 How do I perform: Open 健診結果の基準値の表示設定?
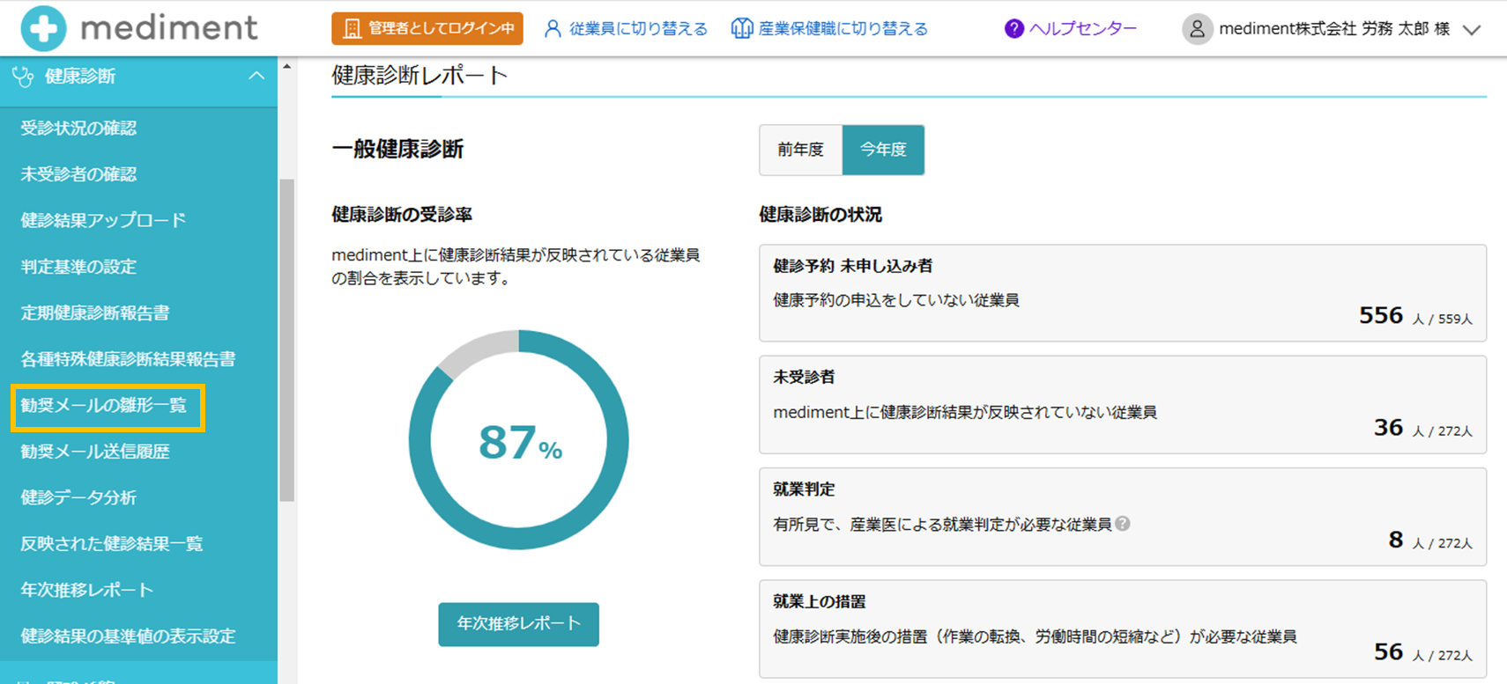tap(129, 636)
